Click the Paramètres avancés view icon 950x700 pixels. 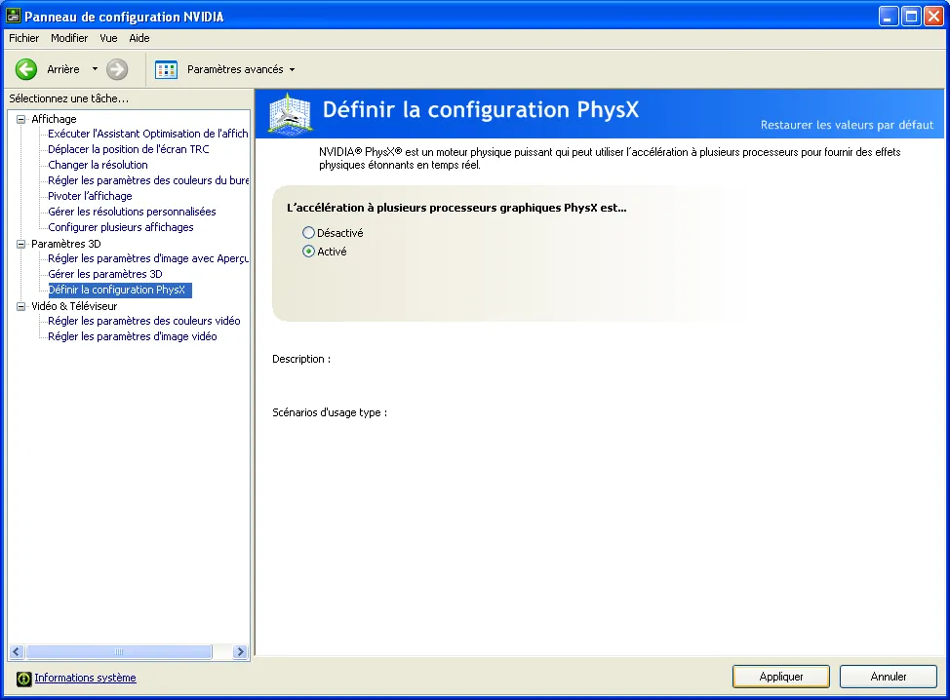point(167,69)
